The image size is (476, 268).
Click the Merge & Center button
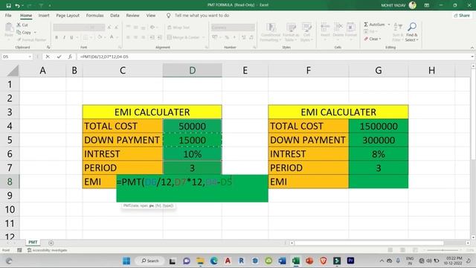pyautogui.click(x=184, y=37)
